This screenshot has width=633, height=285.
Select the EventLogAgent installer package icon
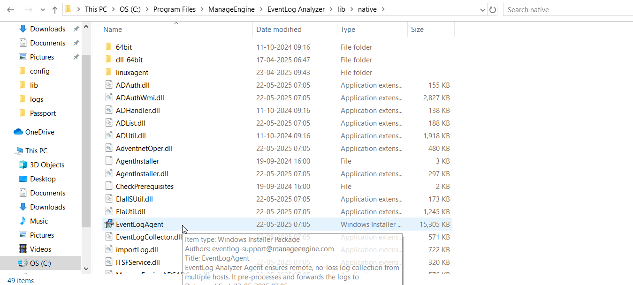point(108,225)
